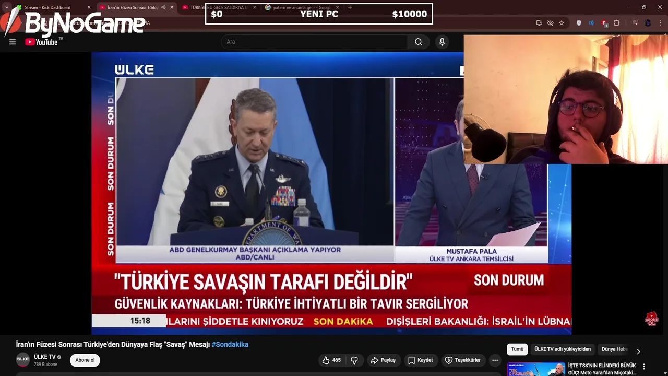This screenshot has width=668, height=376.
Task: Open Teşekkürler thanks button
Action: [x=462, y=360]
